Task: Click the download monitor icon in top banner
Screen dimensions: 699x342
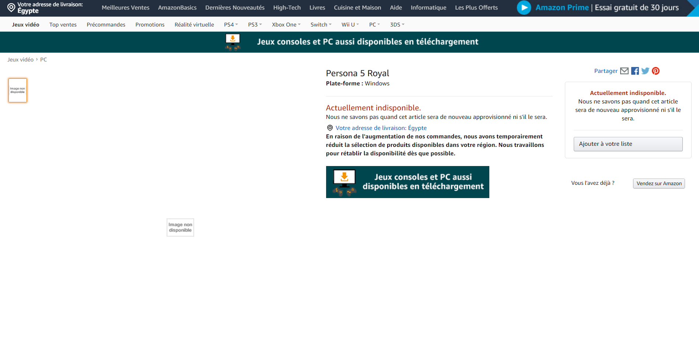Action: pyautogui.click(x=233, y=42)
